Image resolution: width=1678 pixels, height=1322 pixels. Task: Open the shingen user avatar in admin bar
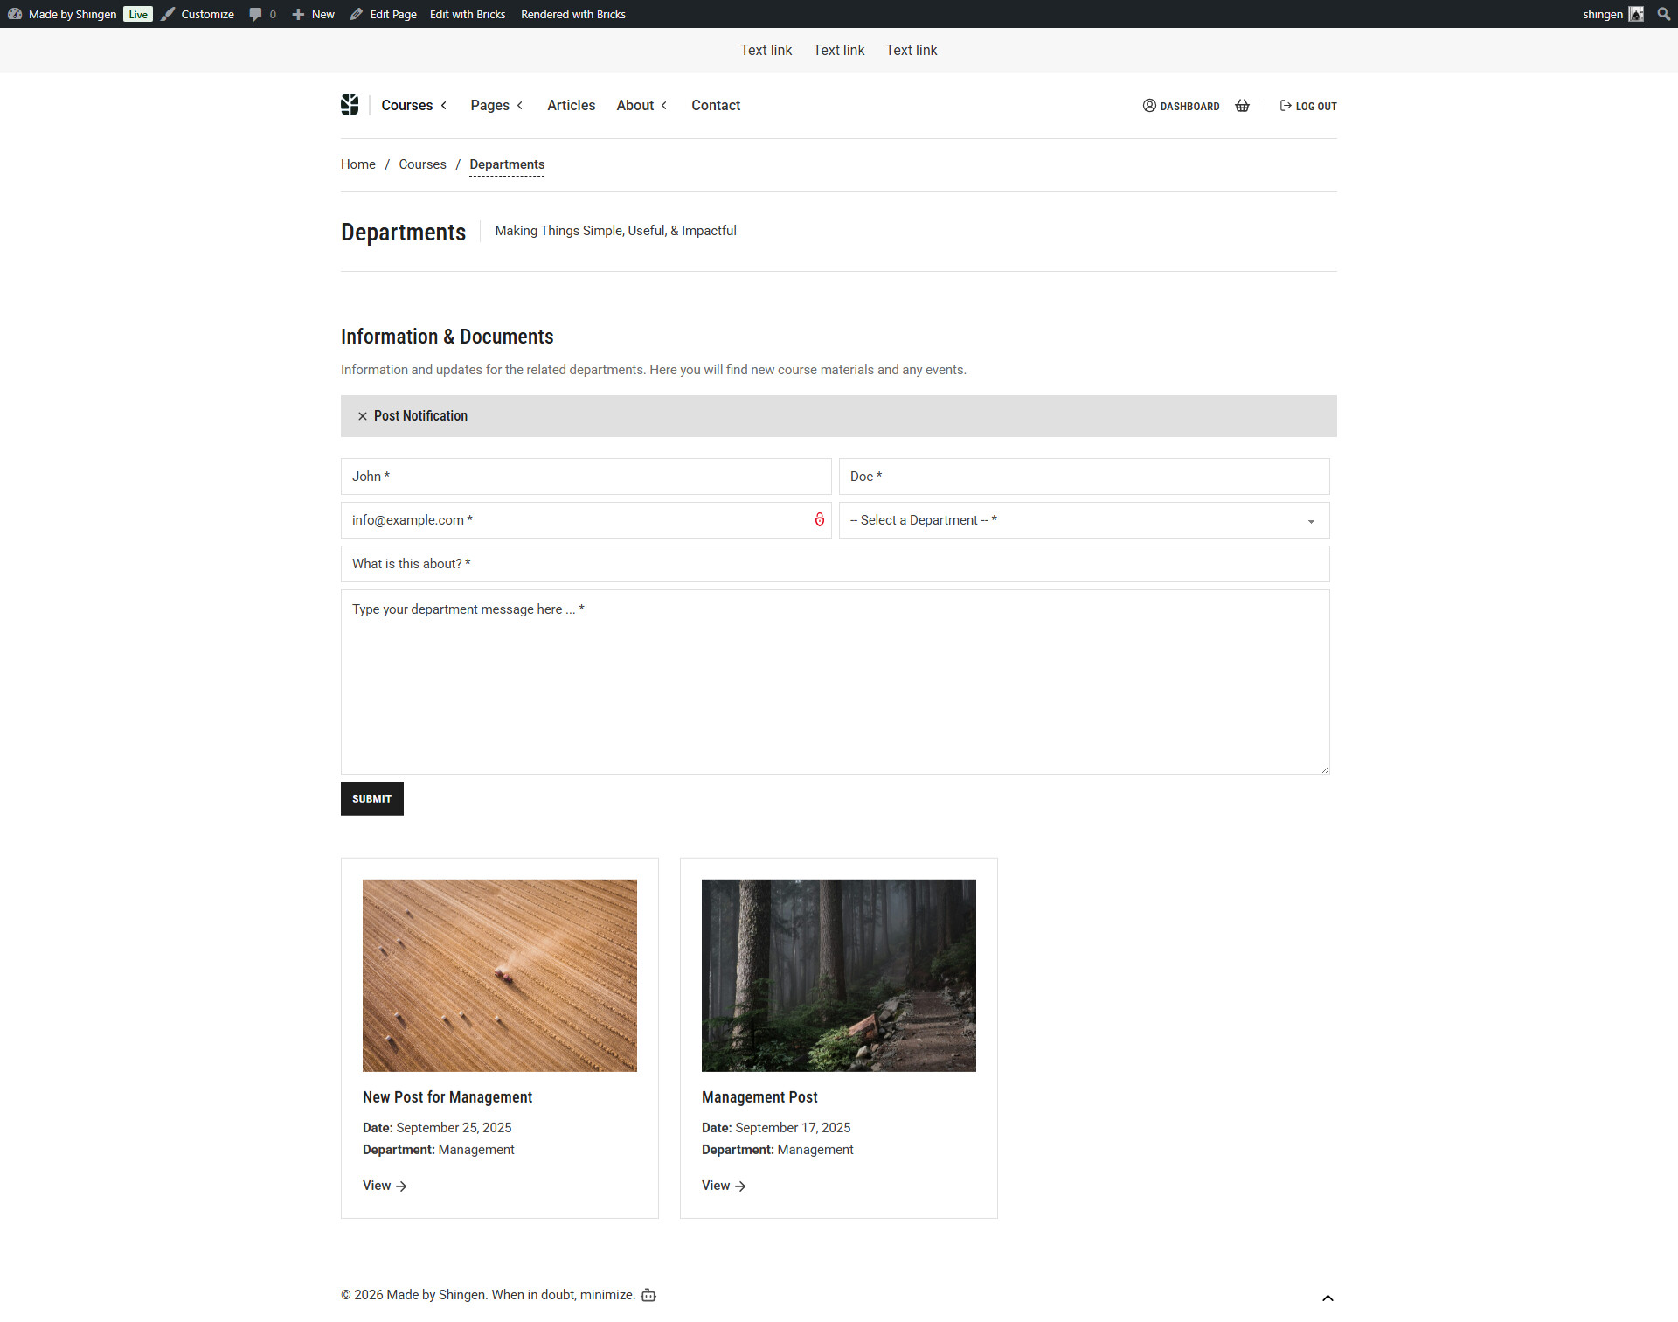coord(1636,14)
